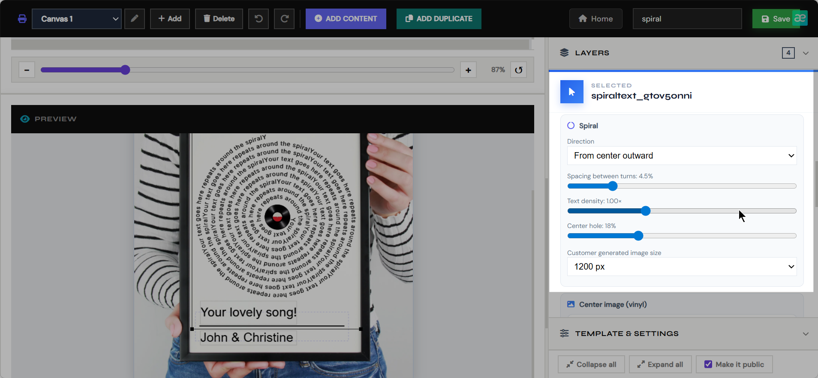
Task: Click the Text density slider handle
Action: 646,211
